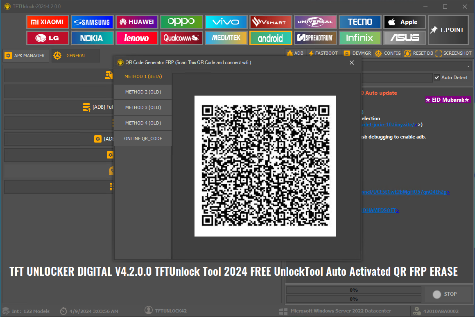This screenshot has height=317, width=475.
Task: Click the Int: 122 Models database icon
Action: 6,311
